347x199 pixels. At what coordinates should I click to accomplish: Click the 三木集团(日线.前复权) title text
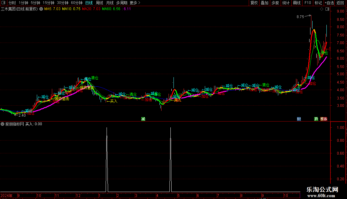coord(19,9)
